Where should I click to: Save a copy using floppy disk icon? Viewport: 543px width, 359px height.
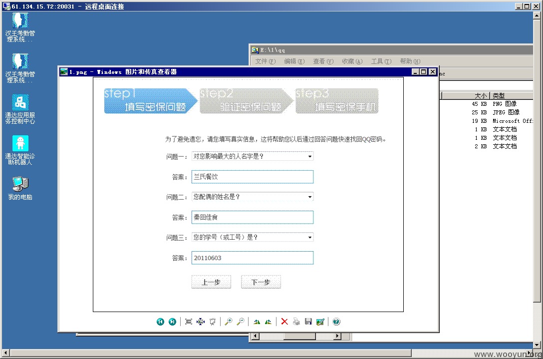tap(308, 322)
